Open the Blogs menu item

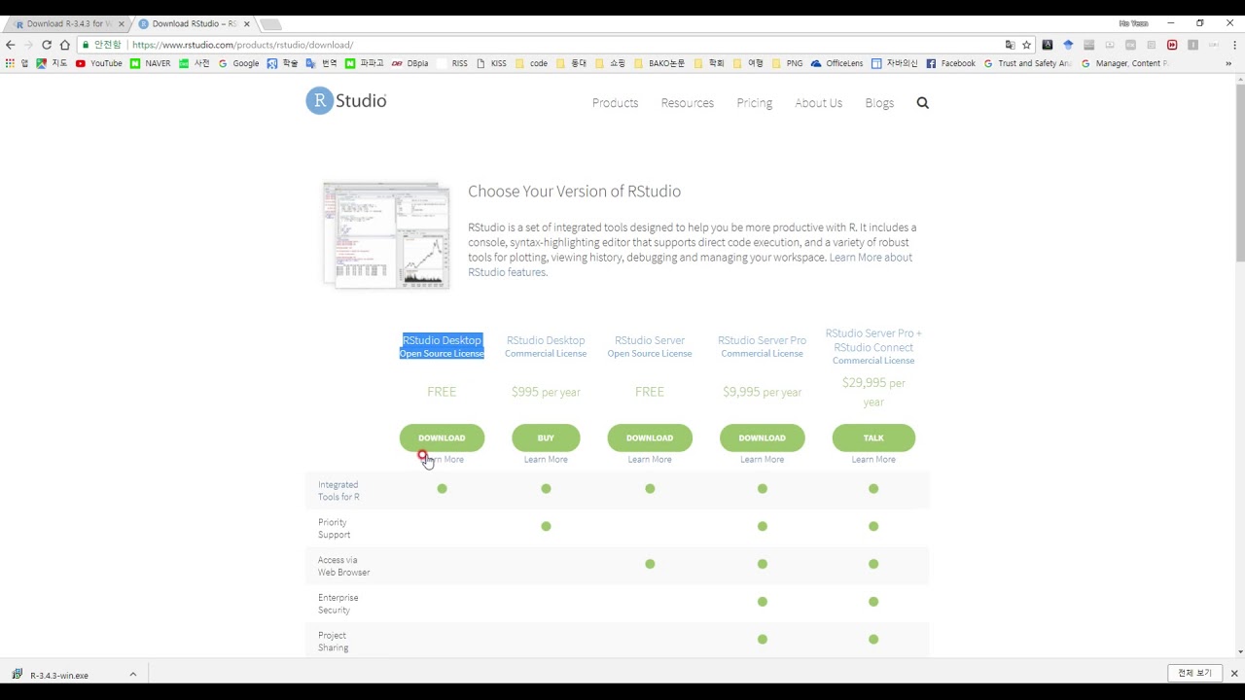[879, 103]
